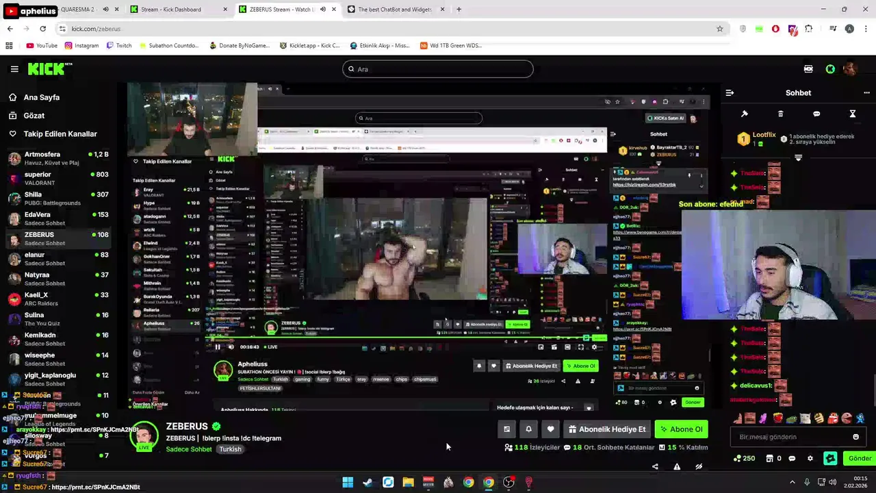Open a new browser tab
The height and width of the screenshot is (493, 876).
pyautogui.click(x=459, y=10)
